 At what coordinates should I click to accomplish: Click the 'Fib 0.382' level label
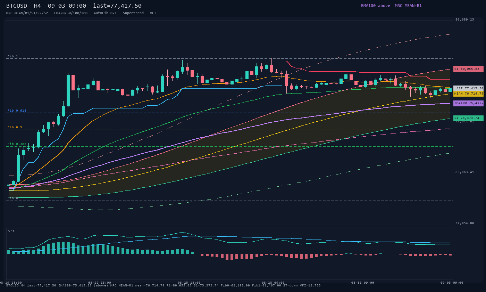pyautogui.click(x=17, y=144)
